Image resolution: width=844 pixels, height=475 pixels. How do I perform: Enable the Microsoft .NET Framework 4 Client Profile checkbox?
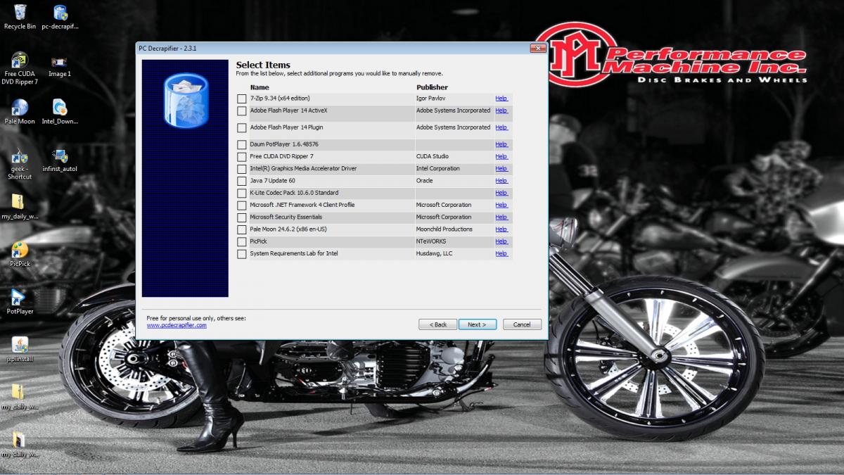click(x=242, y=205)
